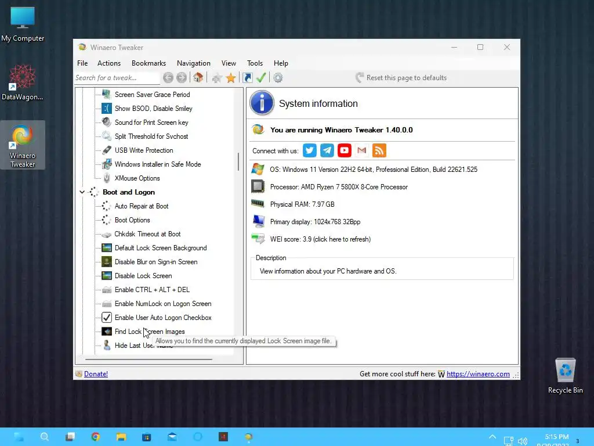The width and height of the screenshot is (594, 446).
Task: Click the Physical RAM: 7.97 GB text
Action: coord(302,204)
